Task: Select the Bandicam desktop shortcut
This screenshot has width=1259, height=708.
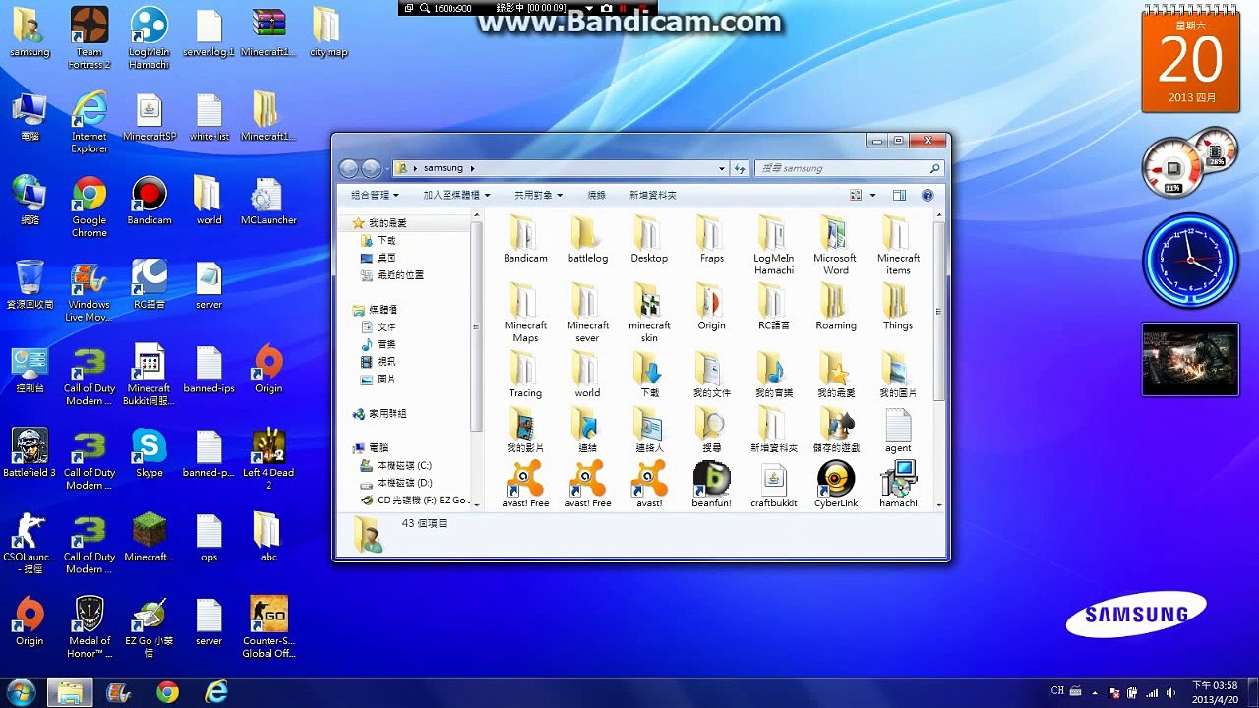Action: [149, 201]
